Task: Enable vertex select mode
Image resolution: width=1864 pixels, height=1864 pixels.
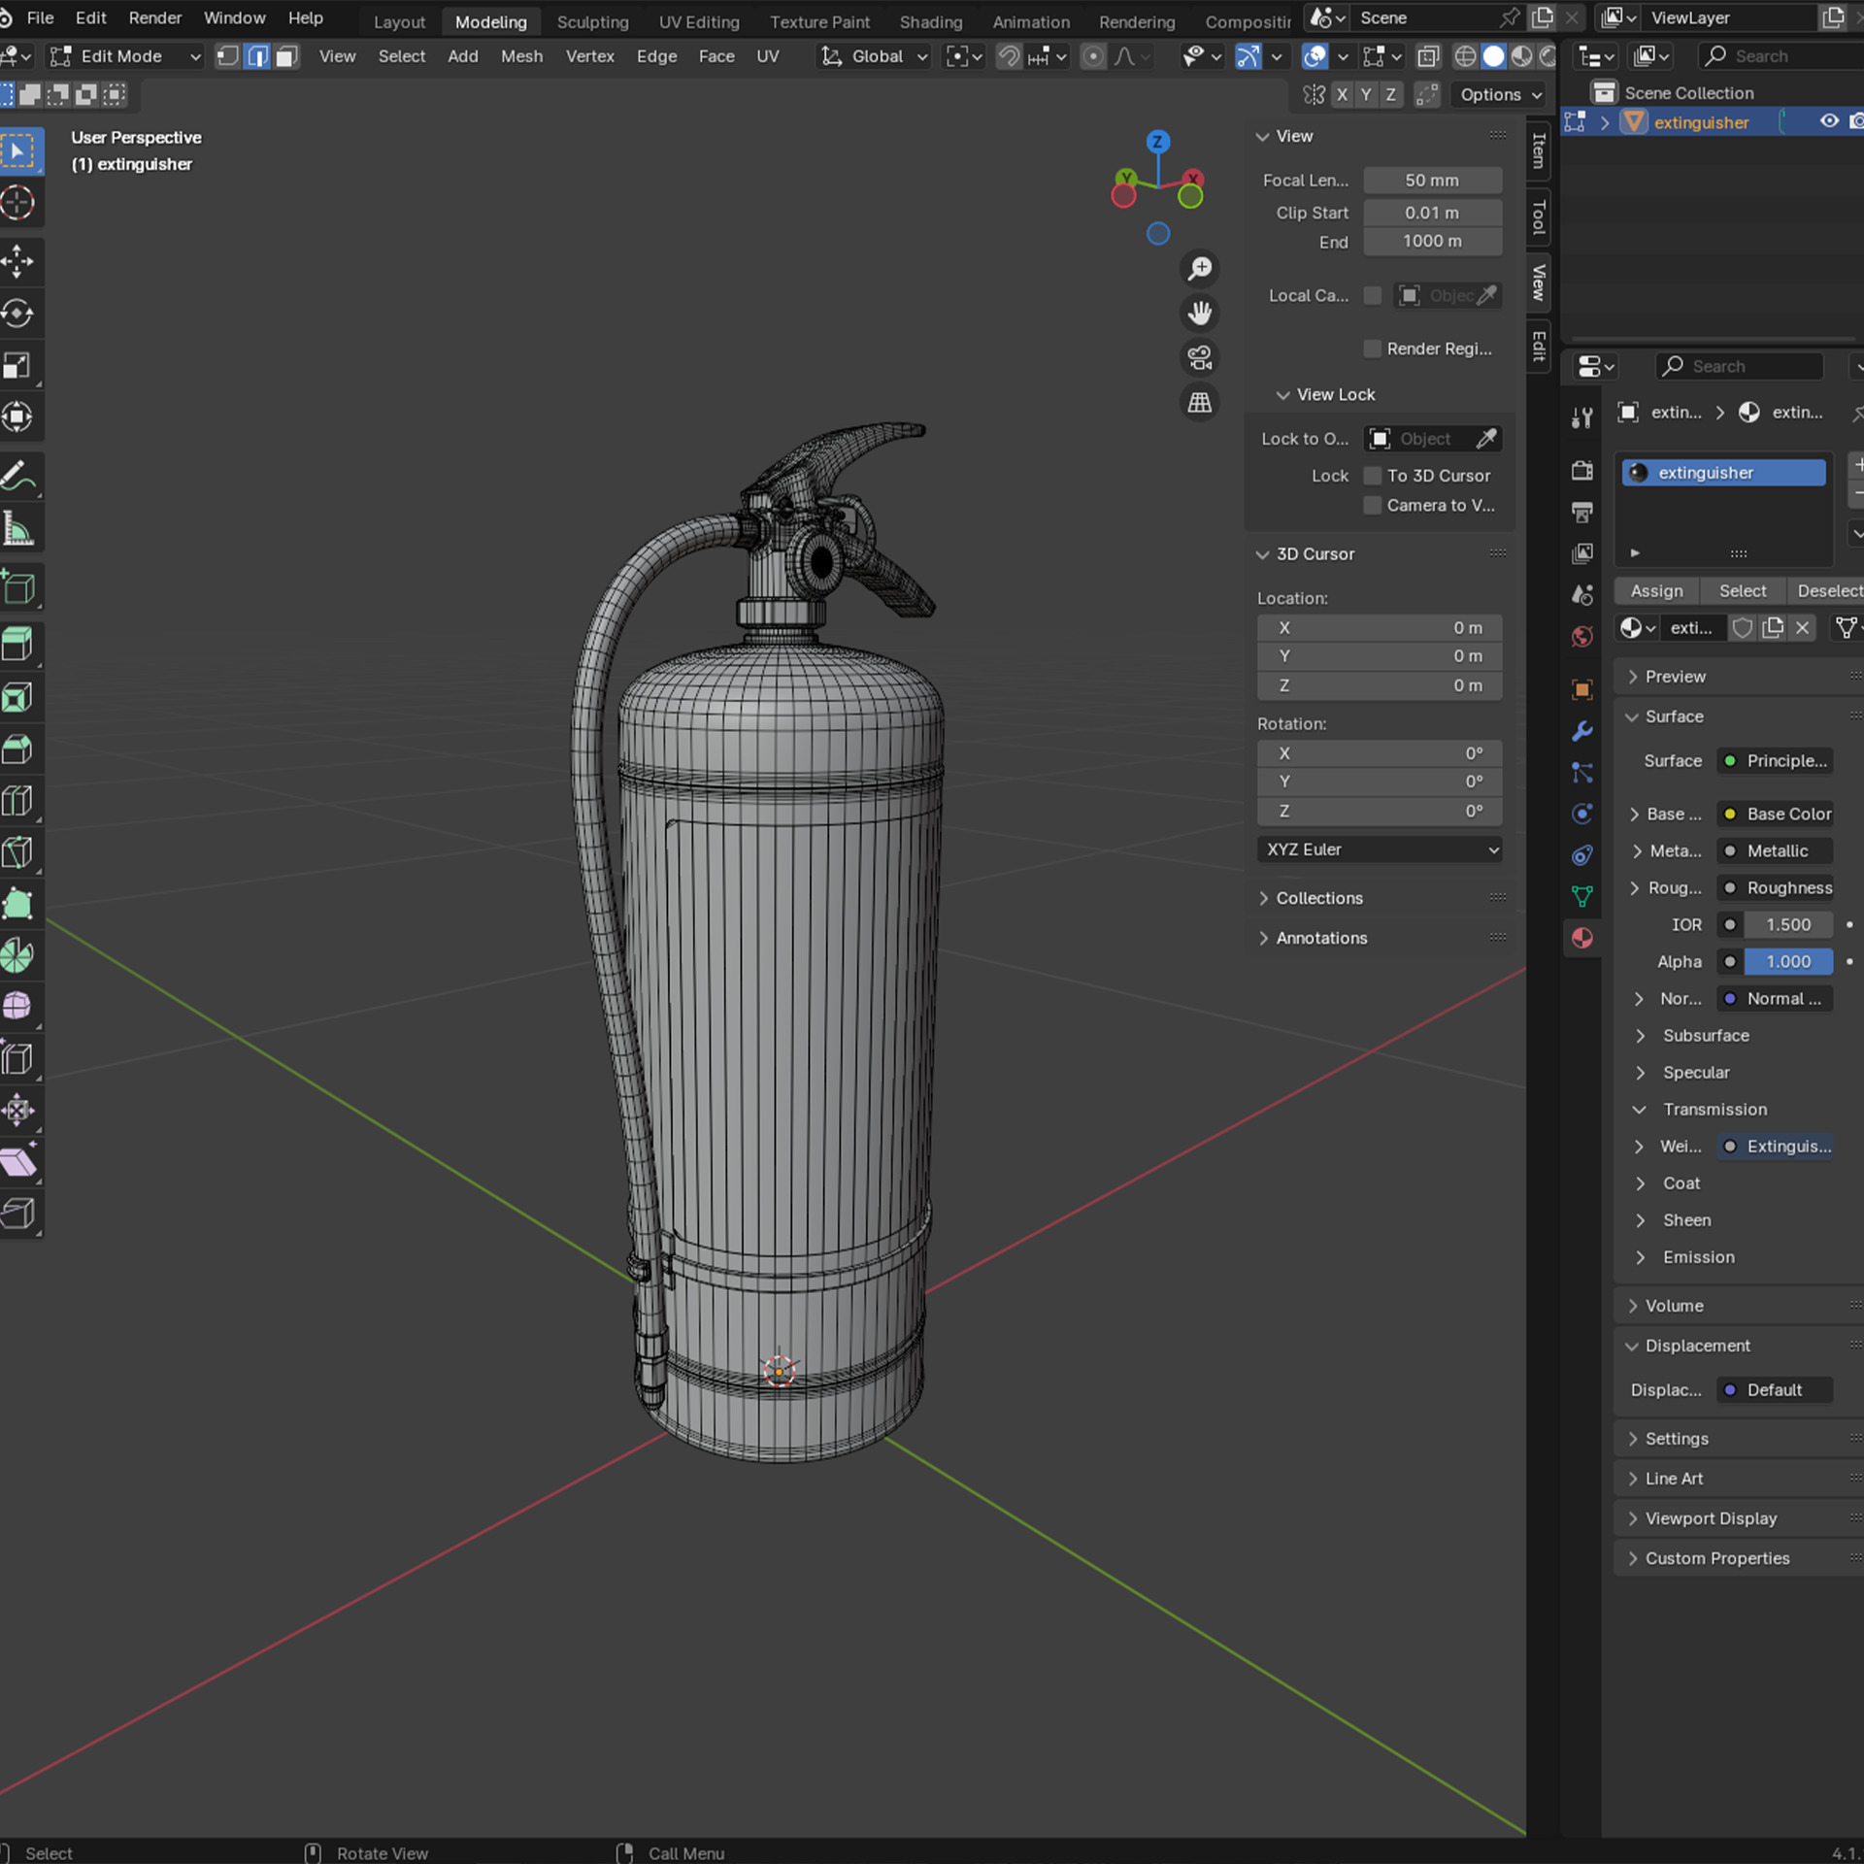Action: point(228,56)
